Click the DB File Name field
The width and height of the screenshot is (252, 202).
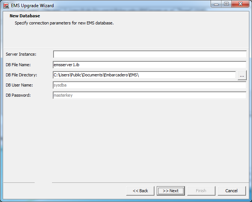(x=150, y=65)
